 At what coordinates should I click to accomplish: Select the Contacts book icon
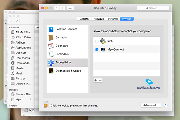51,38
